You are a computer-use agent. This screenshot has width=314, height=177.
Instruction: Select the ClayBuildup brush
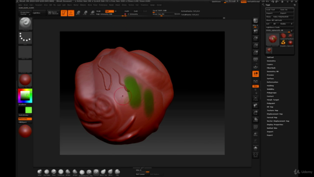click(x=82, y=173)
